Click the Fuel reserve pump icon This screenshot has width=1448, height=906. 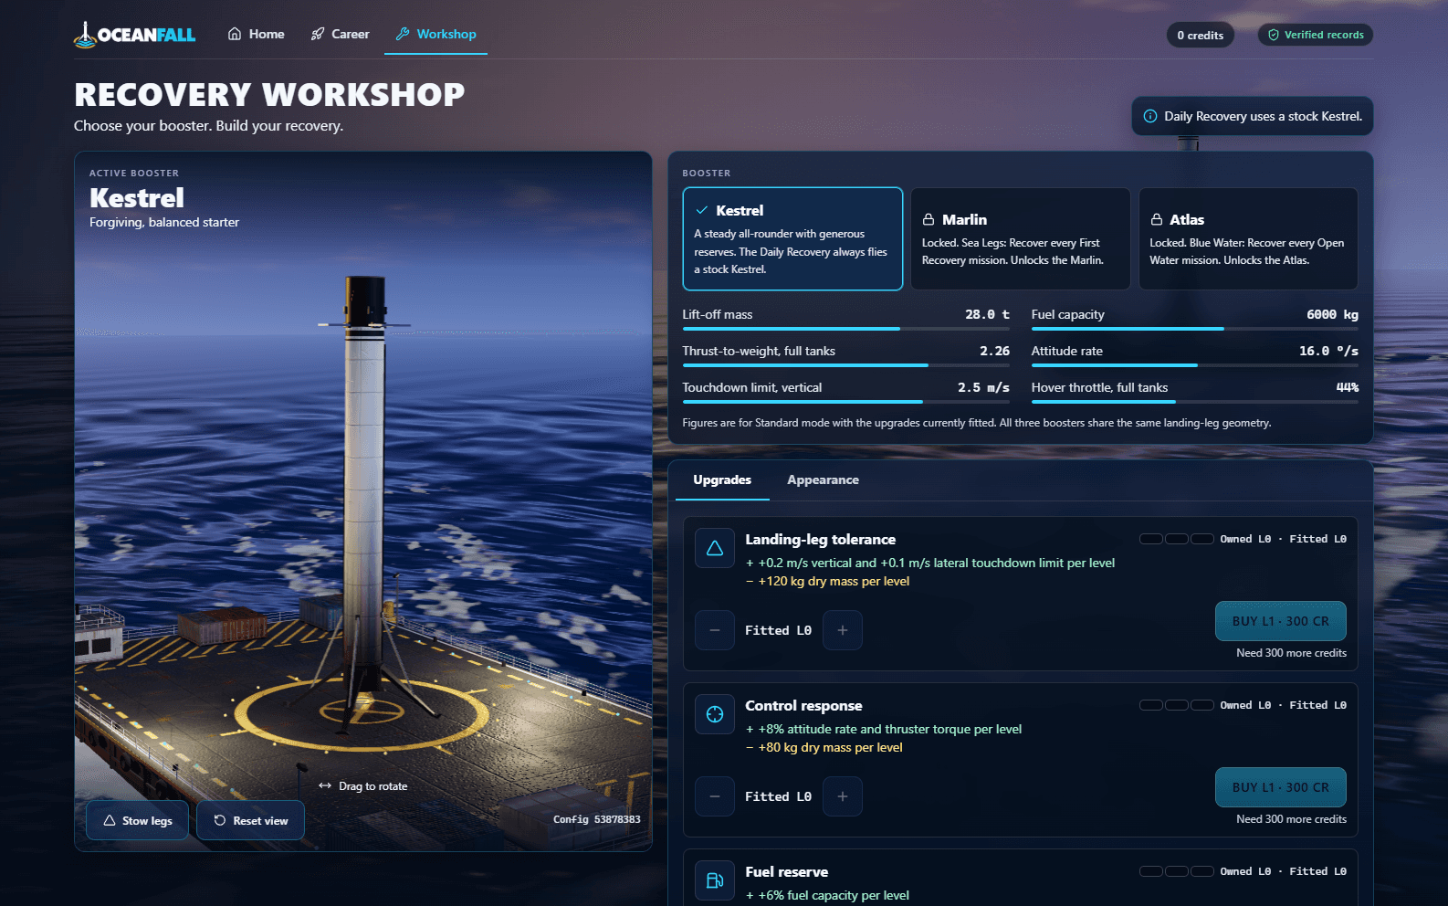tap(715, 880)
